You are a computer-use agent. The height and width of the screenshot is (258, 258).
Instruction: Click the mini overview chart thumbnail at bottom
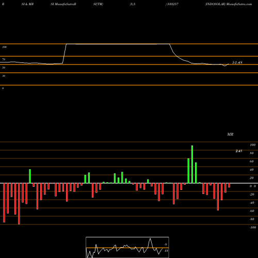click(127, 247)
